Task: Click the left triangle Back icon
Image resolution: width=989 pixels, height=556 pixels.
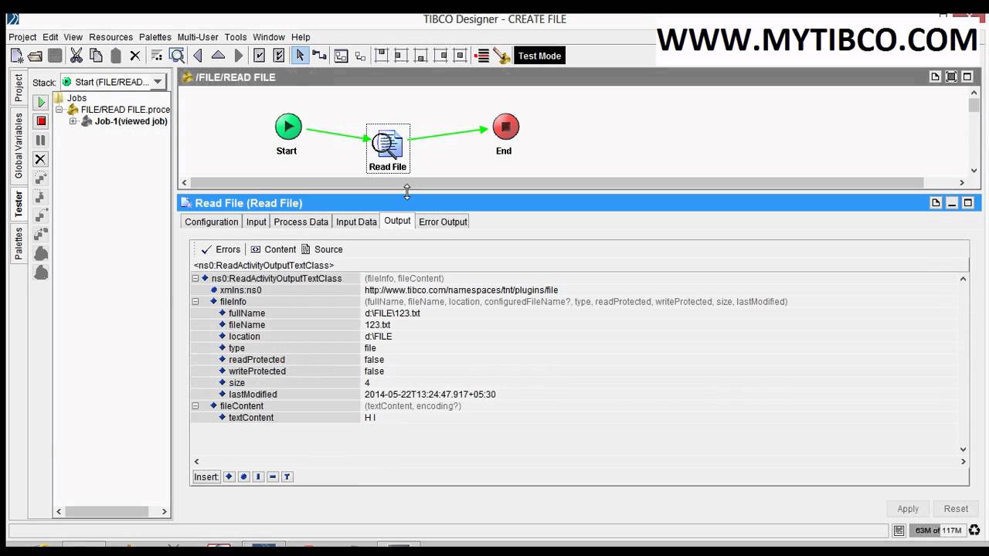Action: (x=198, y=56)
